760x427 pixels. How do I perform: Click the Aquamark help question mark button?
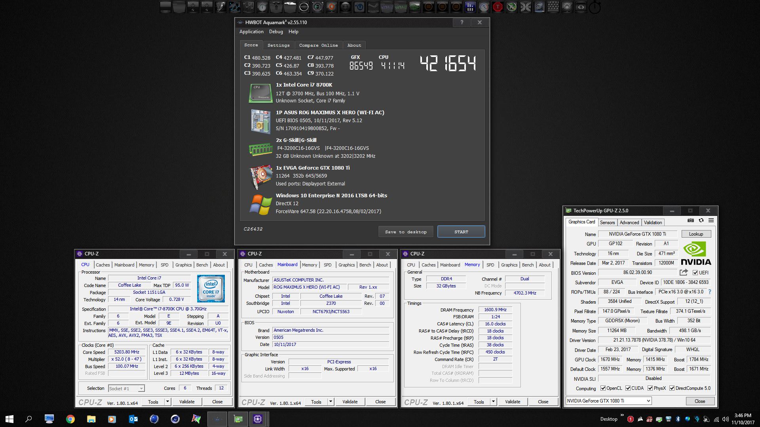click(462, 23)
